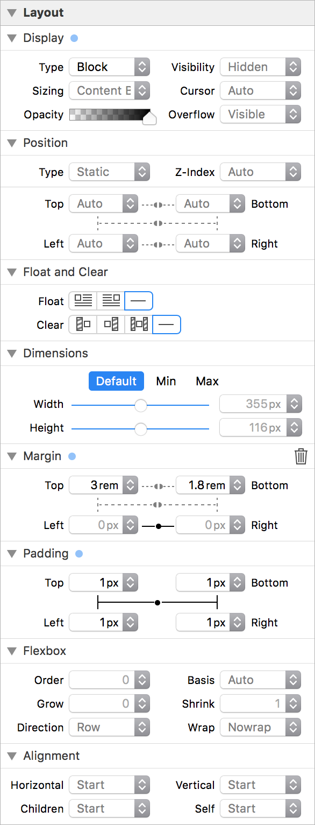Toggle Margin left-right link connector

point(157,525)
